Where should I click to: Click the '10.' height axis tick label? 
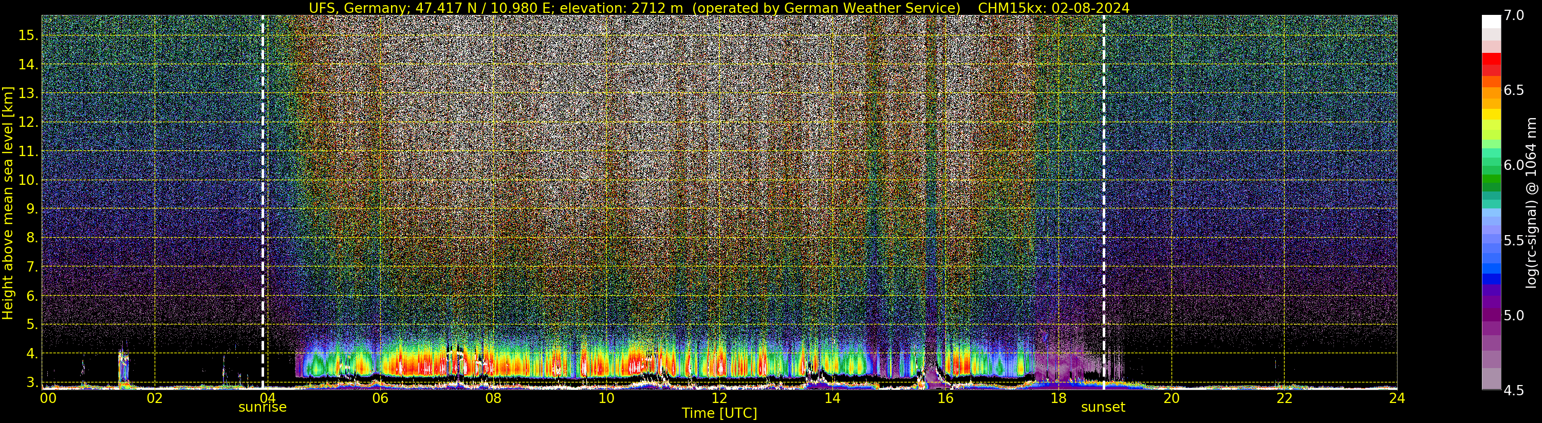(29, 180)
